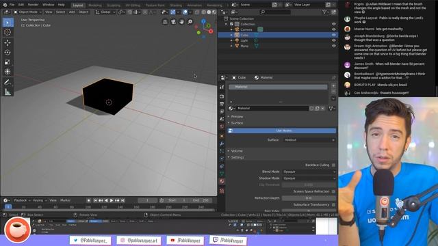Click the YouTube /PabloVazquez badge

pos(185,240)
